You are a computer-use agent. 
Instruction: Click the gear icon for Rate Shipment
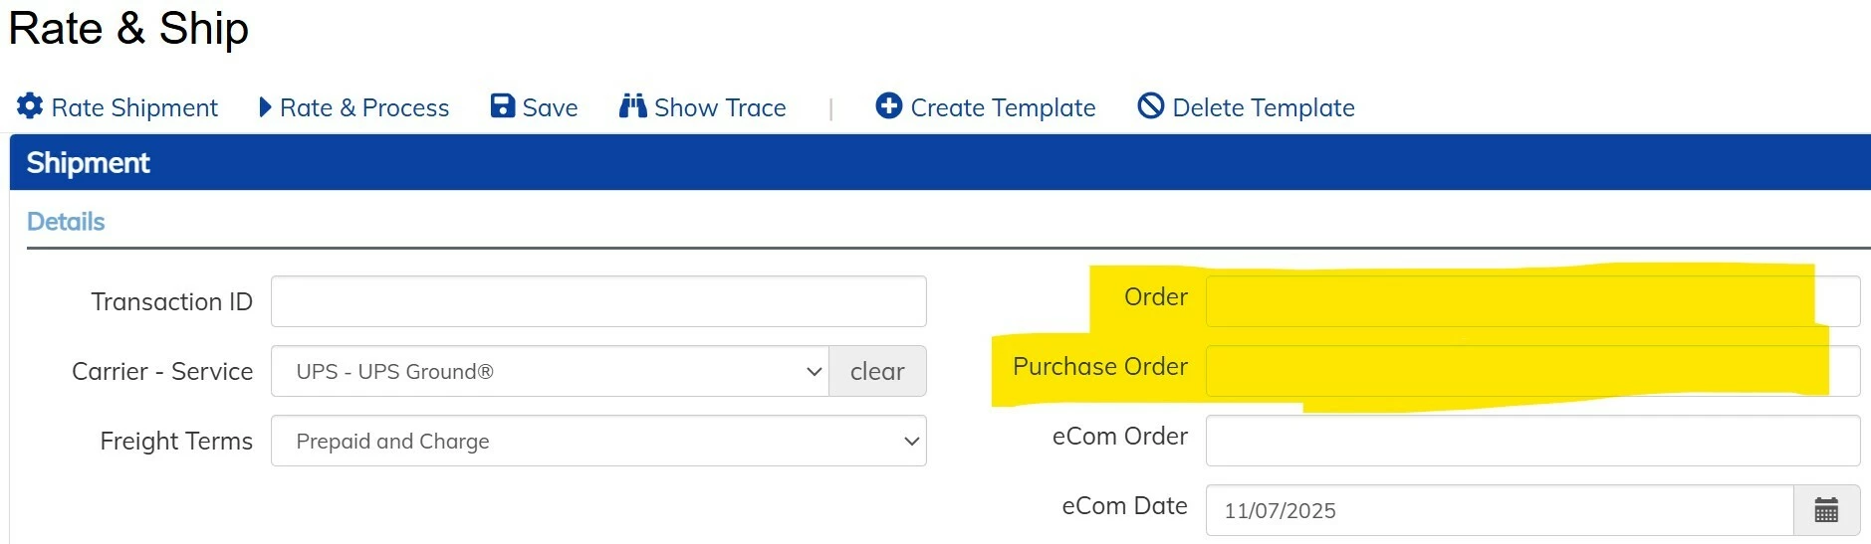[30, 106]
